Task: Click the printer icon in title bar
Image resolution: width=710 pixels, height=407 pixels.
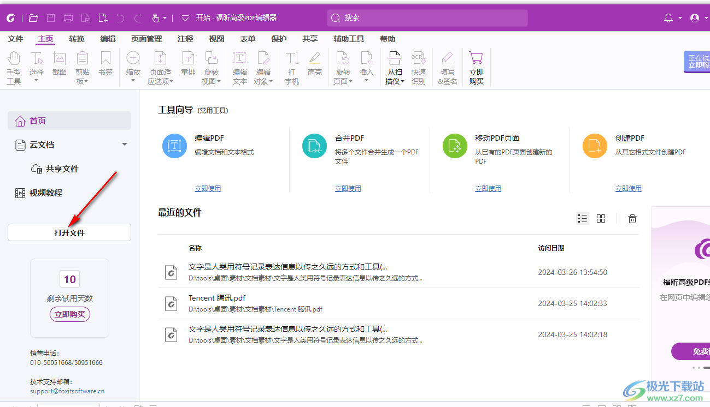Action: [x=68, y=18]
